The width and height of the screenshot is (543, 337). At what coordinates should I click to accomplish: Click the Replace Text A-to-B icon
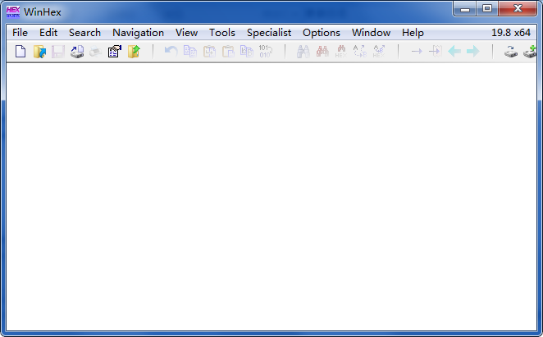(360, 52)
